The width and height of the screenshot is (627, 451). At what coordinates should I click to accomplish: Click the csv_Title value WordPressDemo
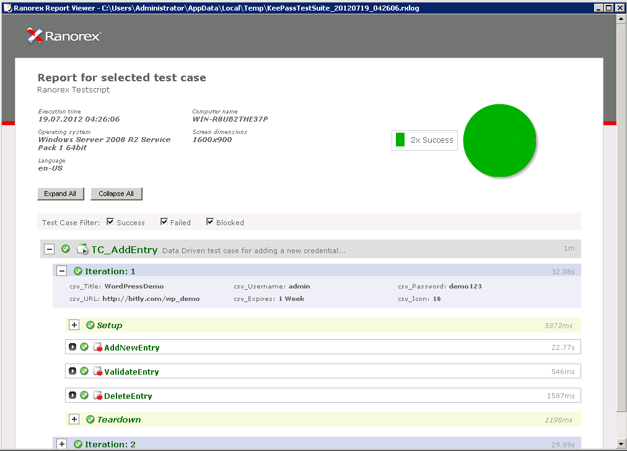click(x=134, y=287)
